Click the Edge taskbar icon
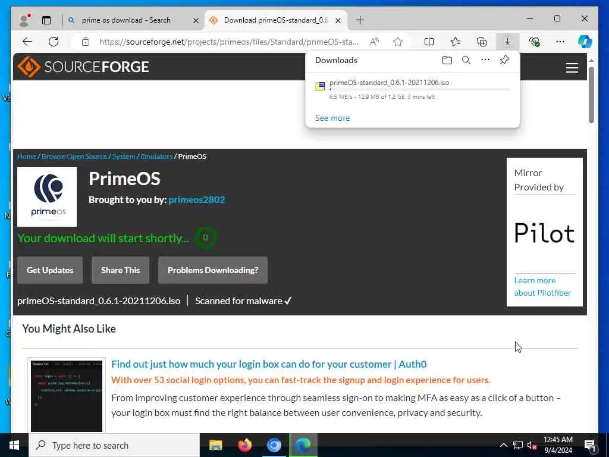609x457 pixels. pos(303,445)
